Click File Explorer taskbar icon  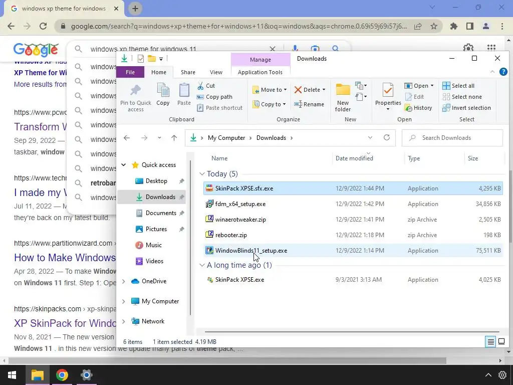[x=37, y=375]
